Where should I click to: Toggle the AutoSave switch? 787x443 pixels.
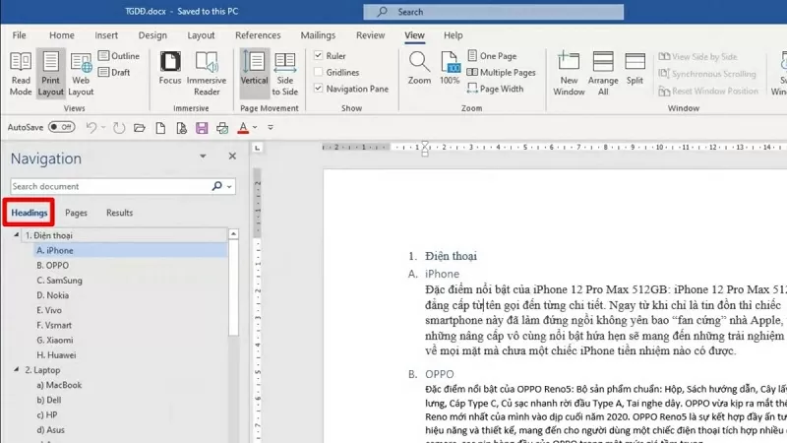click(62, 127)
